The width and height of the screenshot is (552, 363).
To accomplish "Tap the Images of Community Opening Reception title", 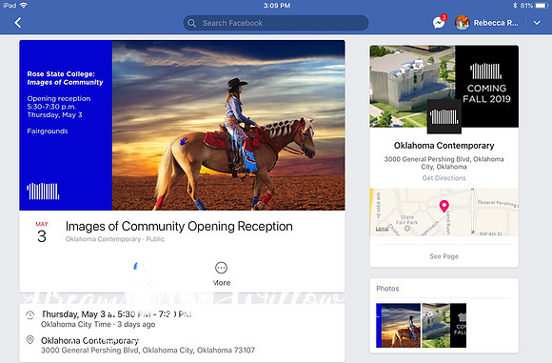I will pos(179,226).
